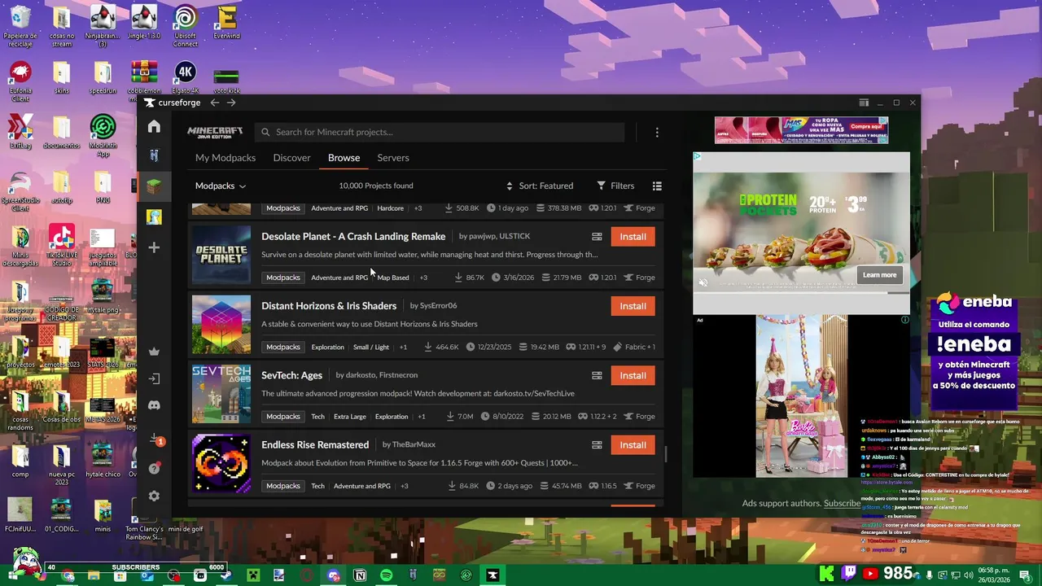Open the SevTech: Ages title
The width and height of the screenshot is (1042, 586).
pyautogui.click(x=291, y=375)
